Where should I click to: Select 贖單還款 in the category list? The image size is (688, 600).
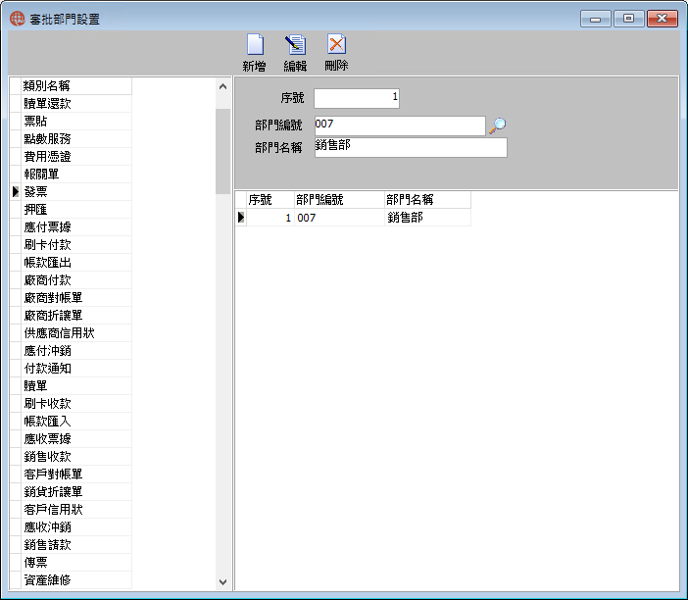[76, 104]
